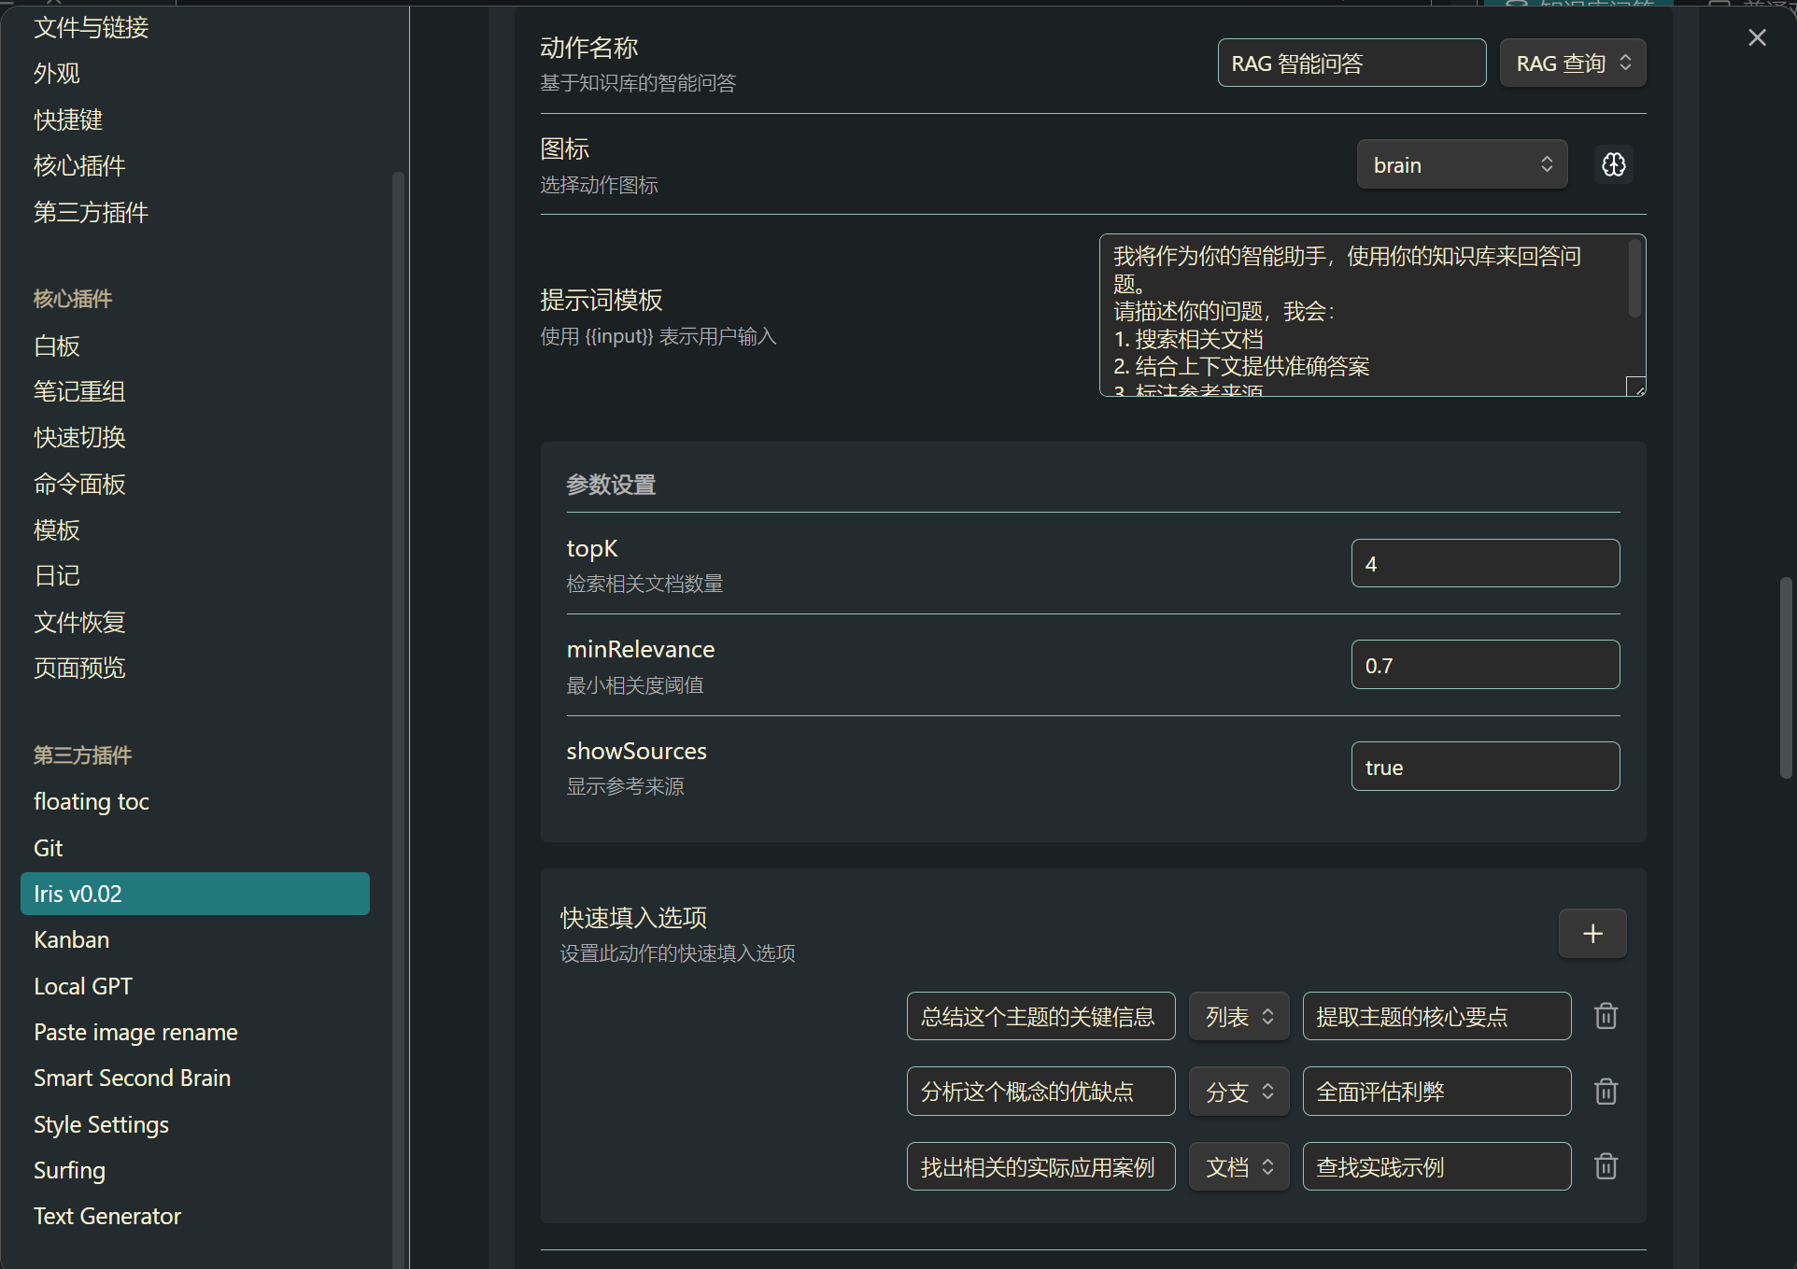
Task: Open the brain icon selection dropdown
Action: coord(1462,164)
